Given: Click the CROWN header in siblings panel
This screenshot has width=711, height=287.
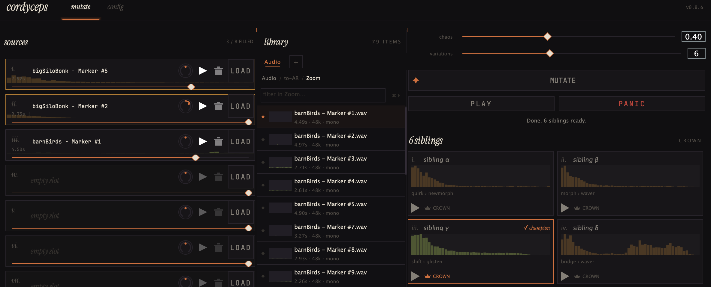Looking at the screenshot, I should click(x=690, y=141).
